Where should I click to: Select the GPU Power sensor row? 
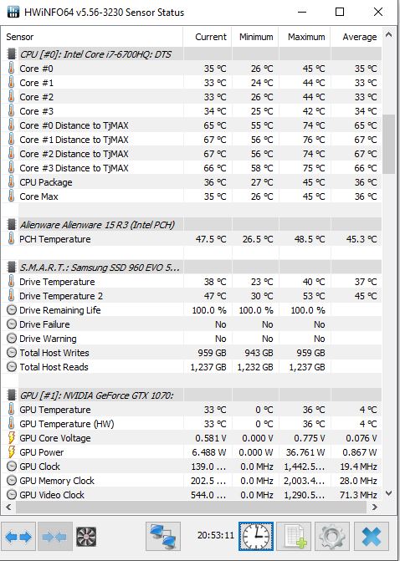click(x=192, y=452)
